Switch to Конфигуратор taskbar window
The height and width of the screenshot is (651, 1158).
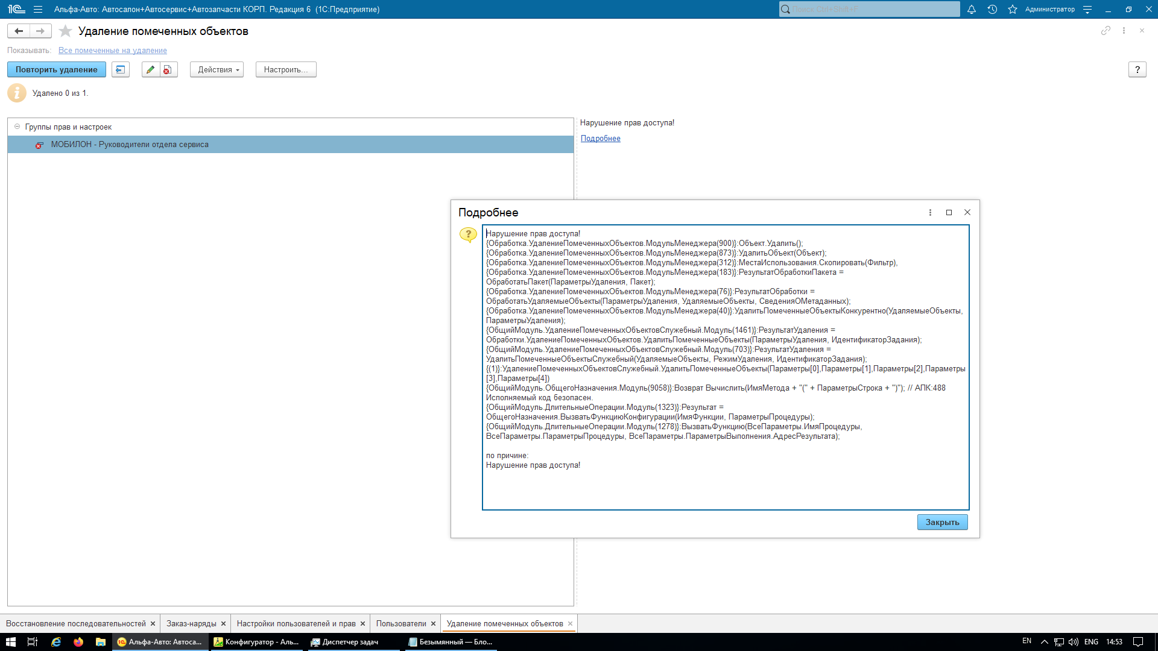coord(257,642)
